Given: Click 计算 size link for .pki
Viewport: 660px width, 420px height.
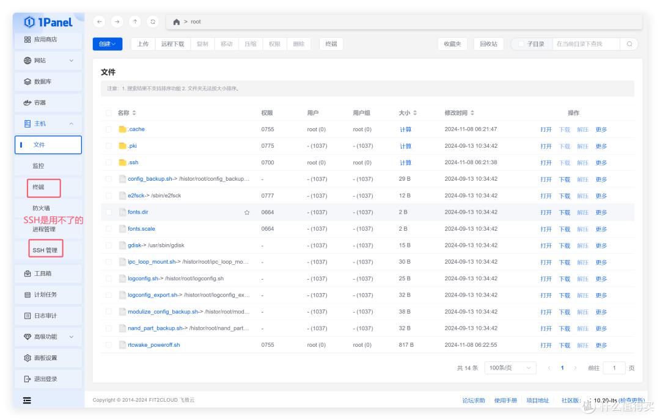Looking at the screenshot, I should click(405, 146).
